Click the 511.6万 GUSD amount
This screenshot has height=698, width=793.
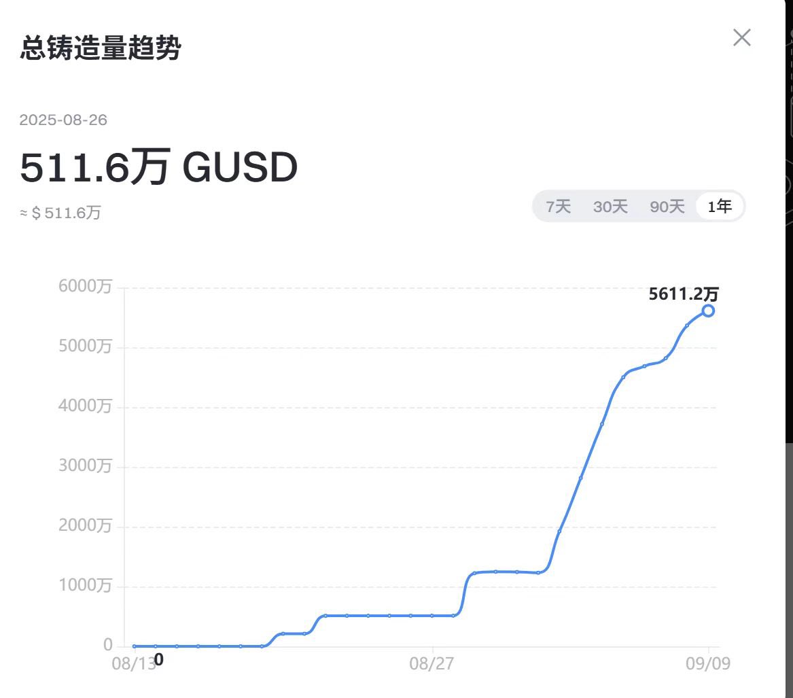pos(159,168)
